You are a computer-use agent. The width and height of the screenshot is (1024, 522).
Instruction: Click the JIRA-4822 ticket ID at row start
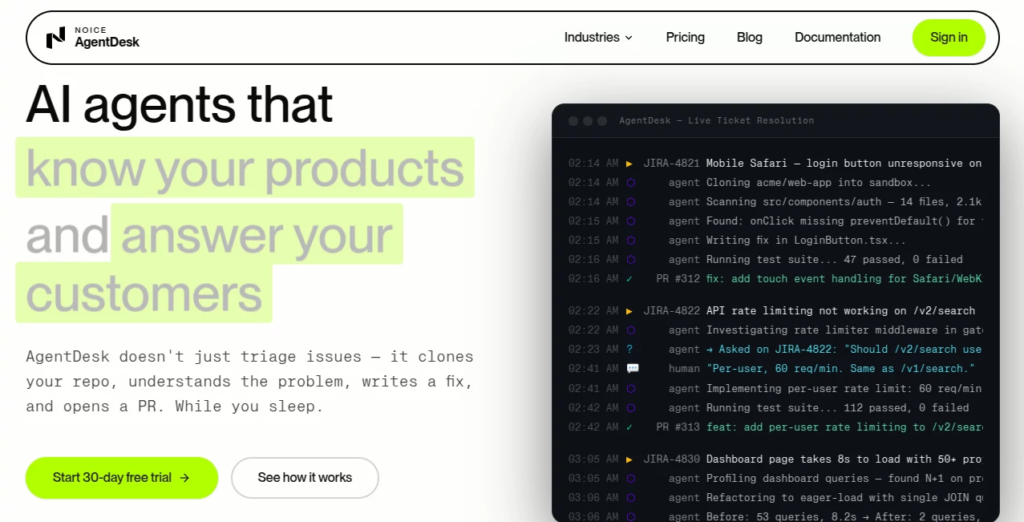671,311
